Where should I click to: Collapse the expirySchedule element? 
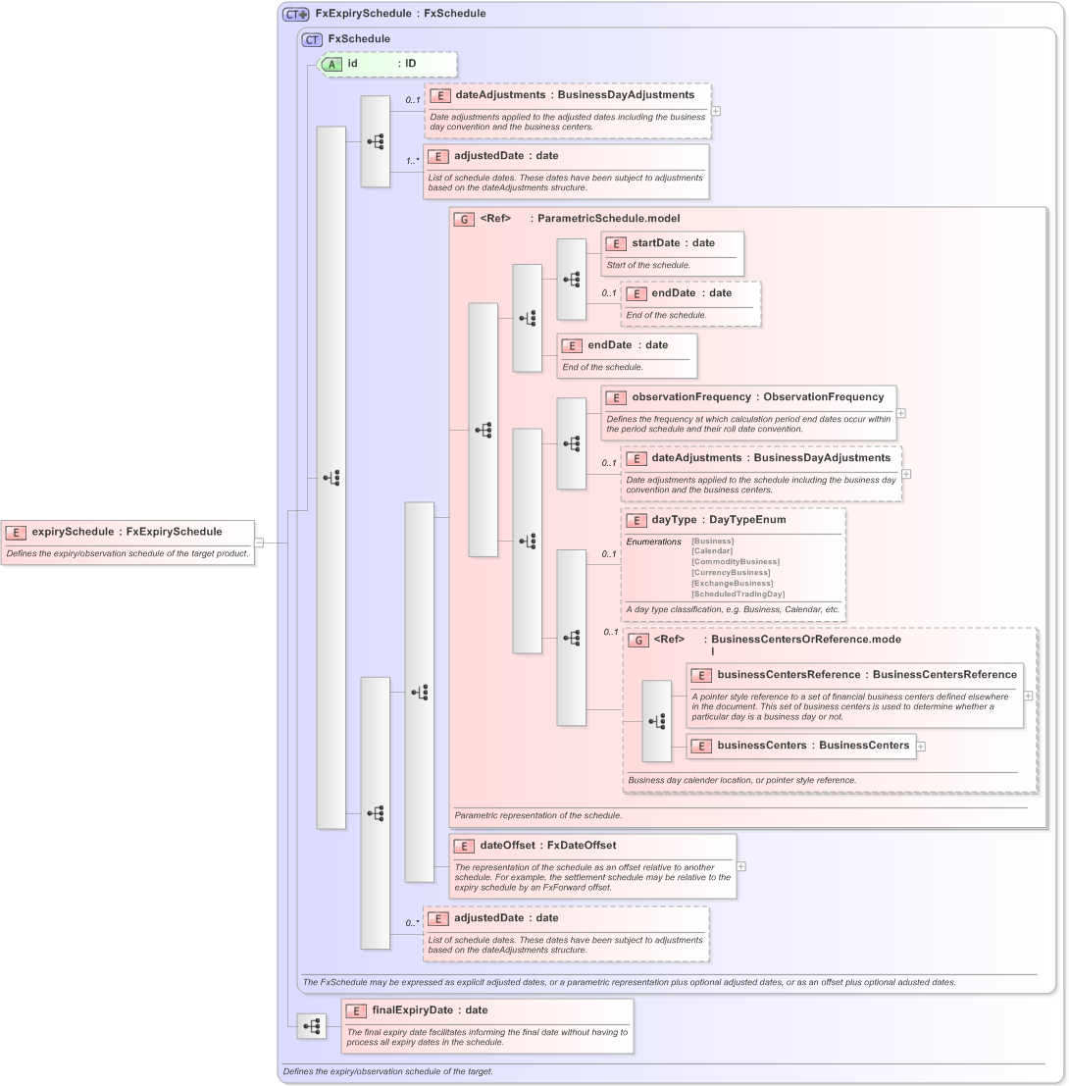259,543
